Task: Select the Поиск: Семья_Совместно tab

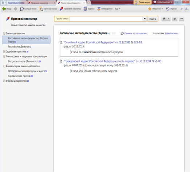Action: tap(71, 3)
